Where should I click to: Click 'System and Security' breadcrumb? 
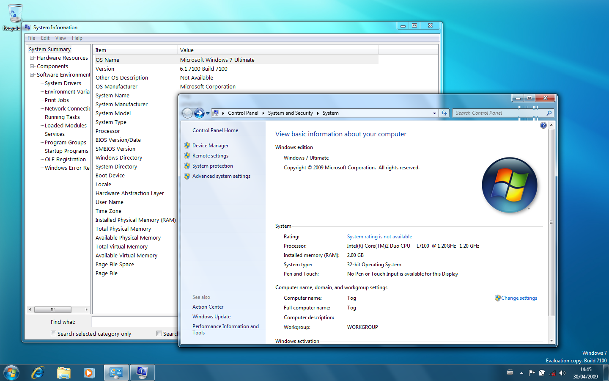point(290,113)
